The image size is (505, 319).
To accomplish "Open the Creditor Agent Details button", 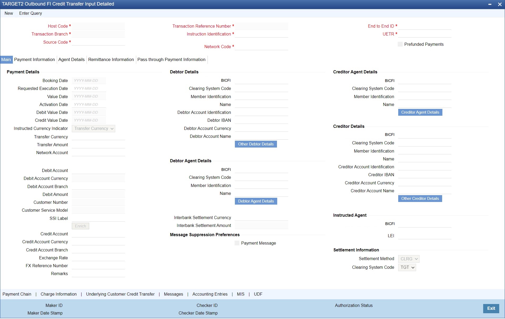I will (x=420, y=113).
